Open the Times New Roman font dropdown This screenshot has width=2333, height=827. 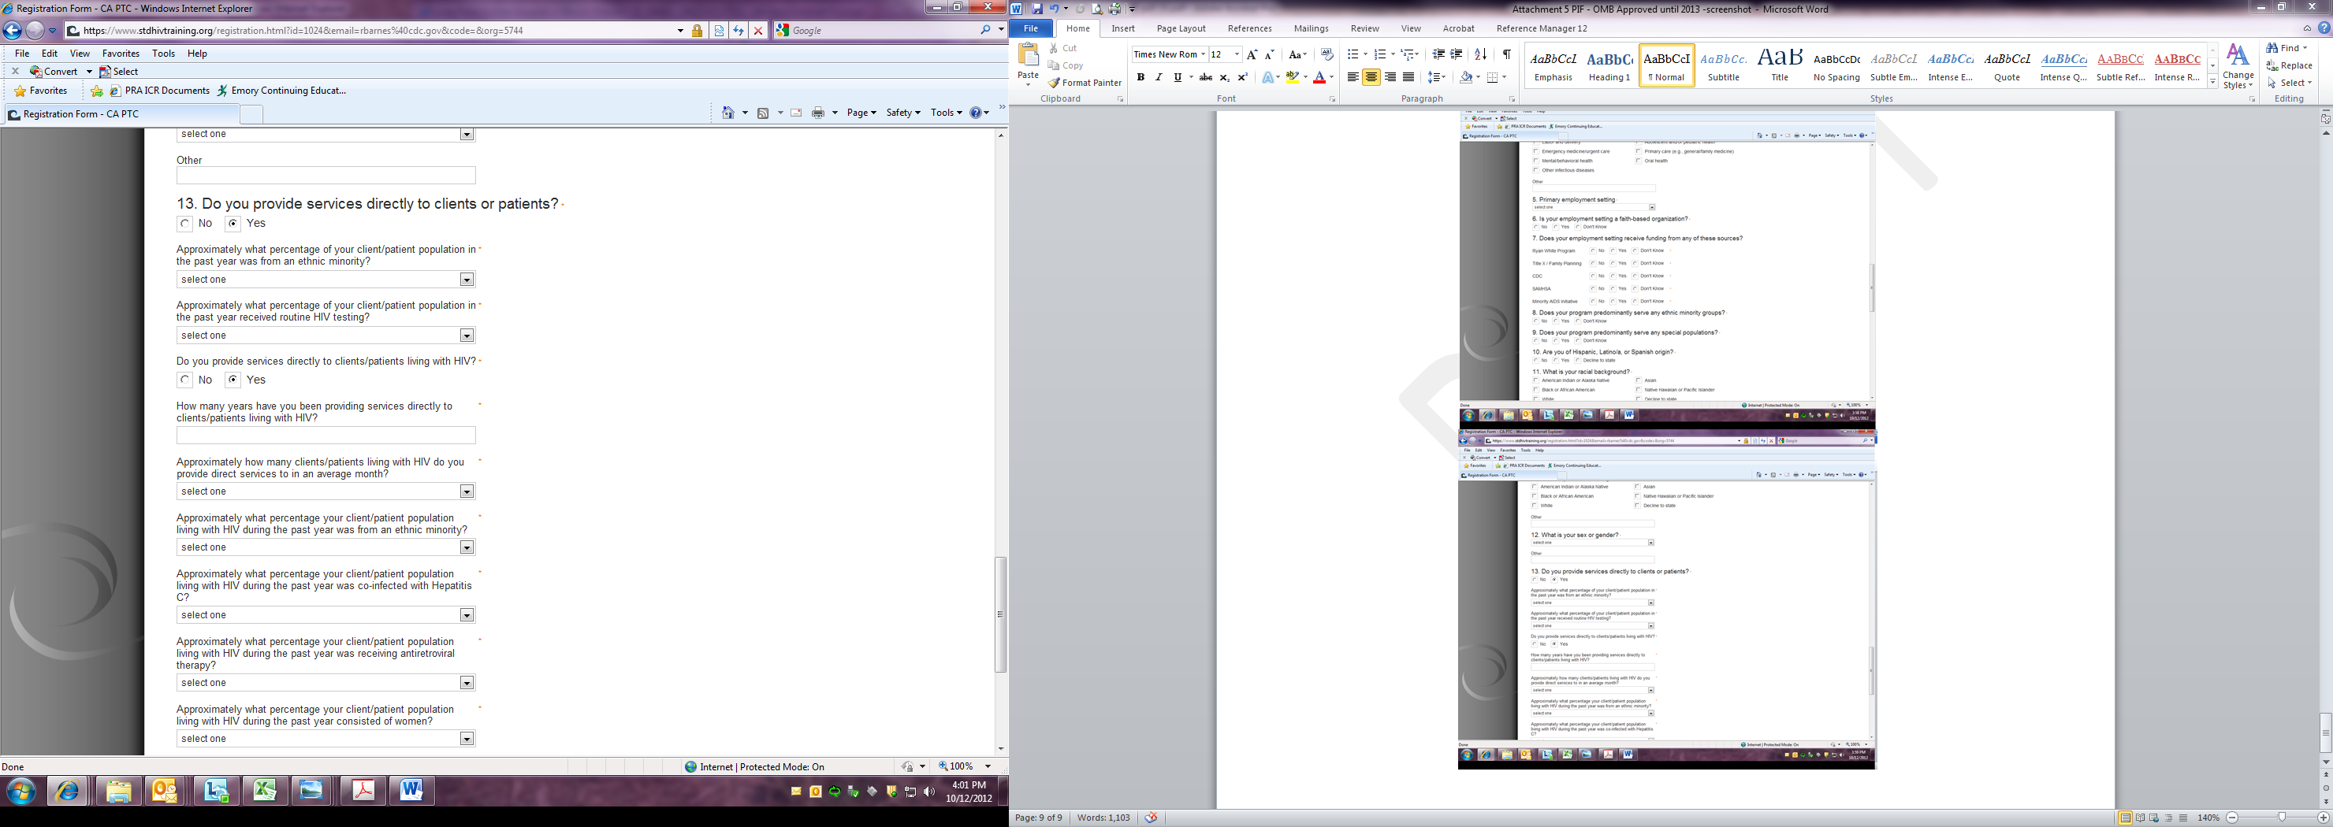tap(1203, 55)
